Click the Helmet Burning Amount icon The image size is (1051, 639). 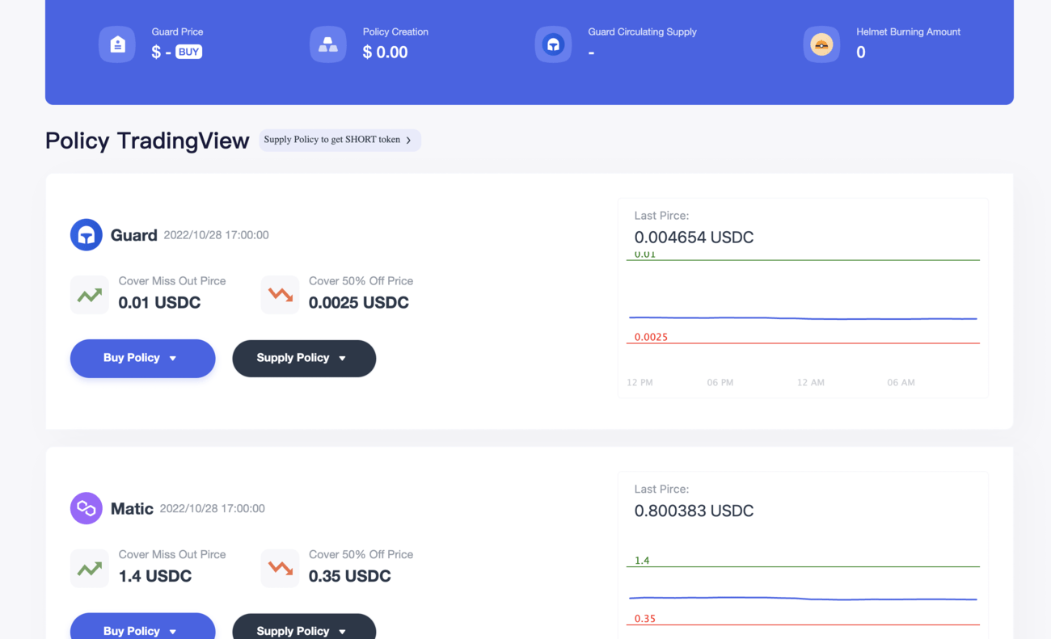point(821,44)
